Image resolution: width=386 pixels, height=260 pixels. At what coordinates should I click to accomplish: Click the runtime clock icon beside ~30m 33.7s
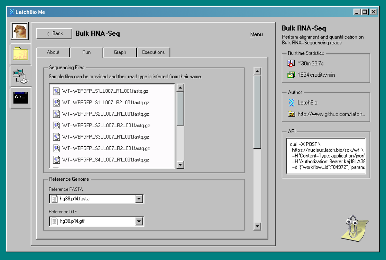(291, 63)
